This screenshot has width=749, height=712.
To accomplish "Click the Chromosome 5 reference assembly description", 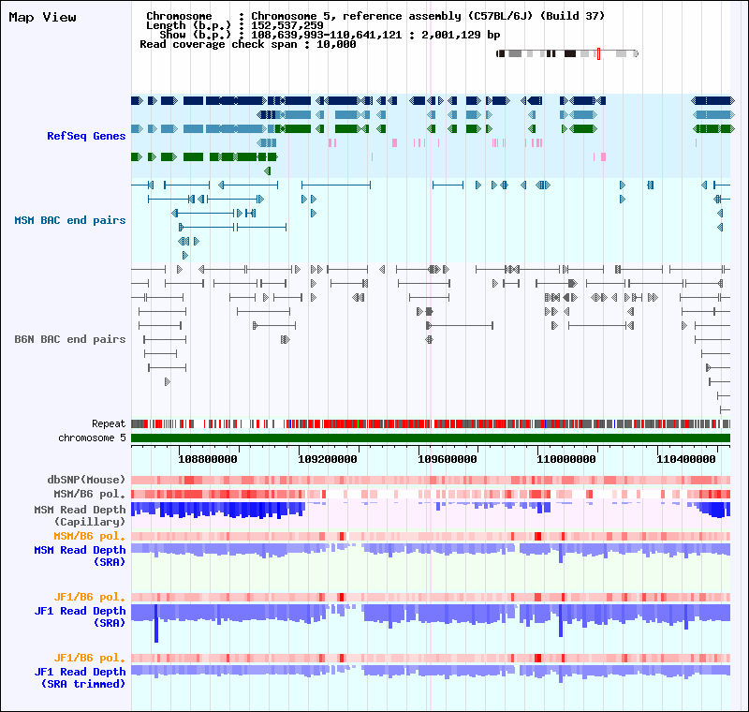I will (x=428, y=16).
